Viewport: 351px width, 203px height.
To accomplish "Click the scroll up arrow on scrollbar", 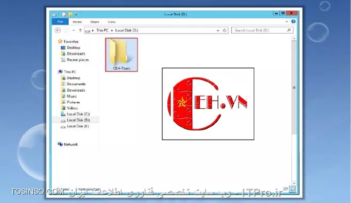I will point(294,39).
